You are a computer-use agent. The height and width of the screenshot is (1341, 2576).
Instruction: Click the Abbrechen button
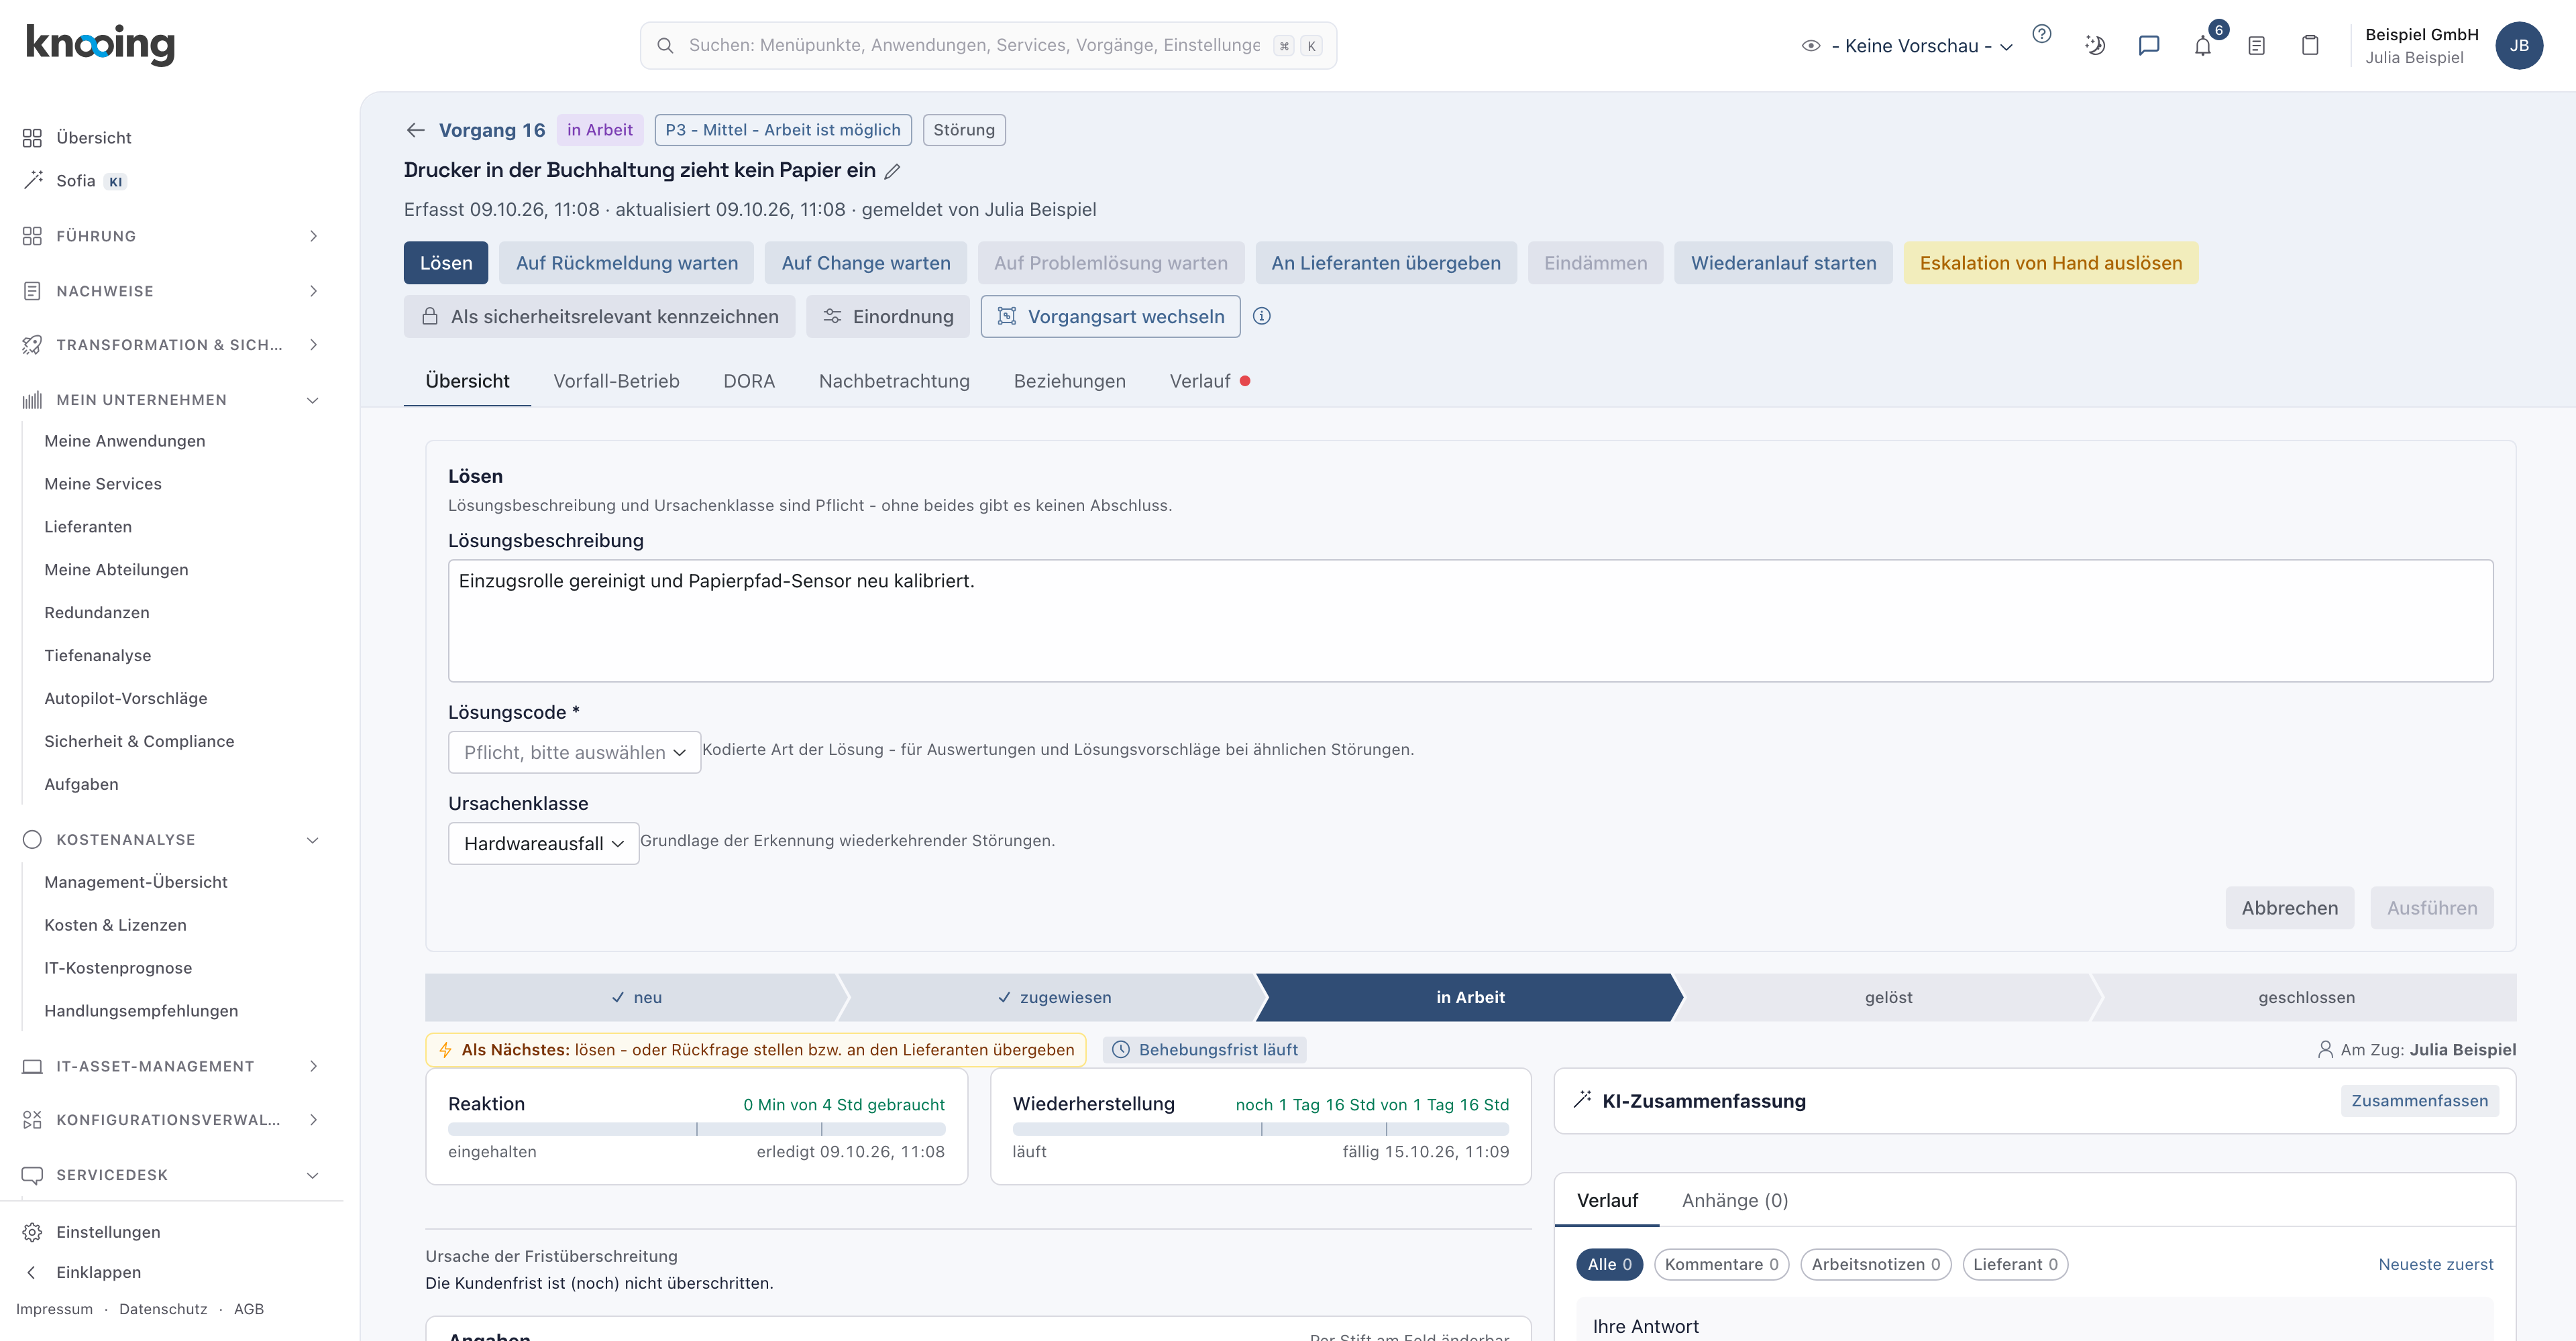click(2290, 907)
